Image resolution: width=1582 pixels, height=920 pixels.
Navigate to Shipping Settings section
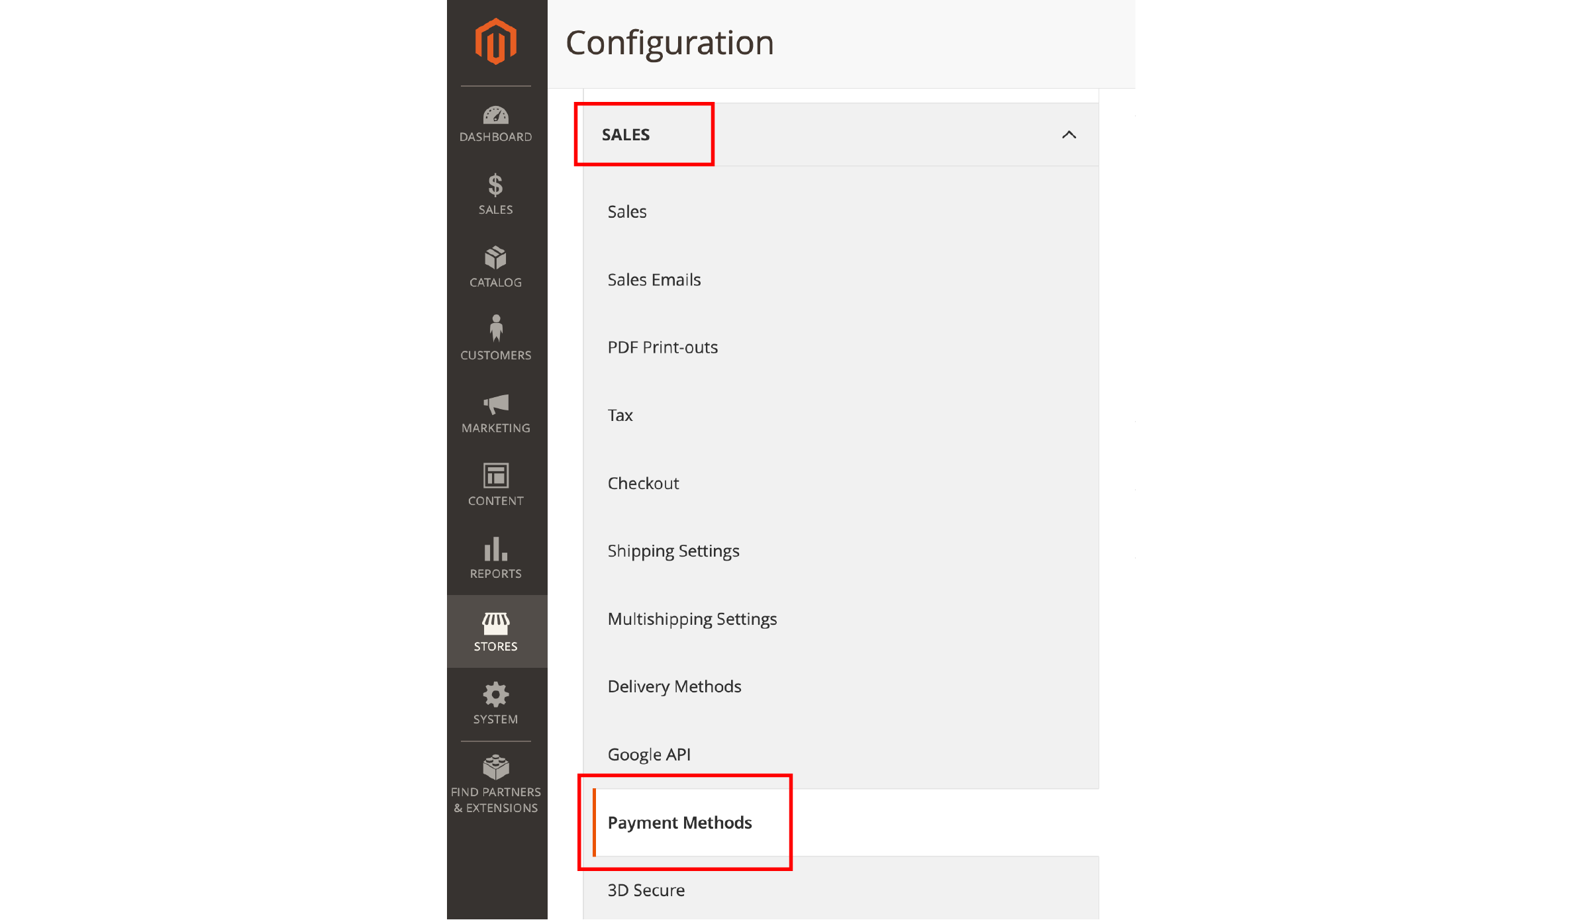(673, 551)
